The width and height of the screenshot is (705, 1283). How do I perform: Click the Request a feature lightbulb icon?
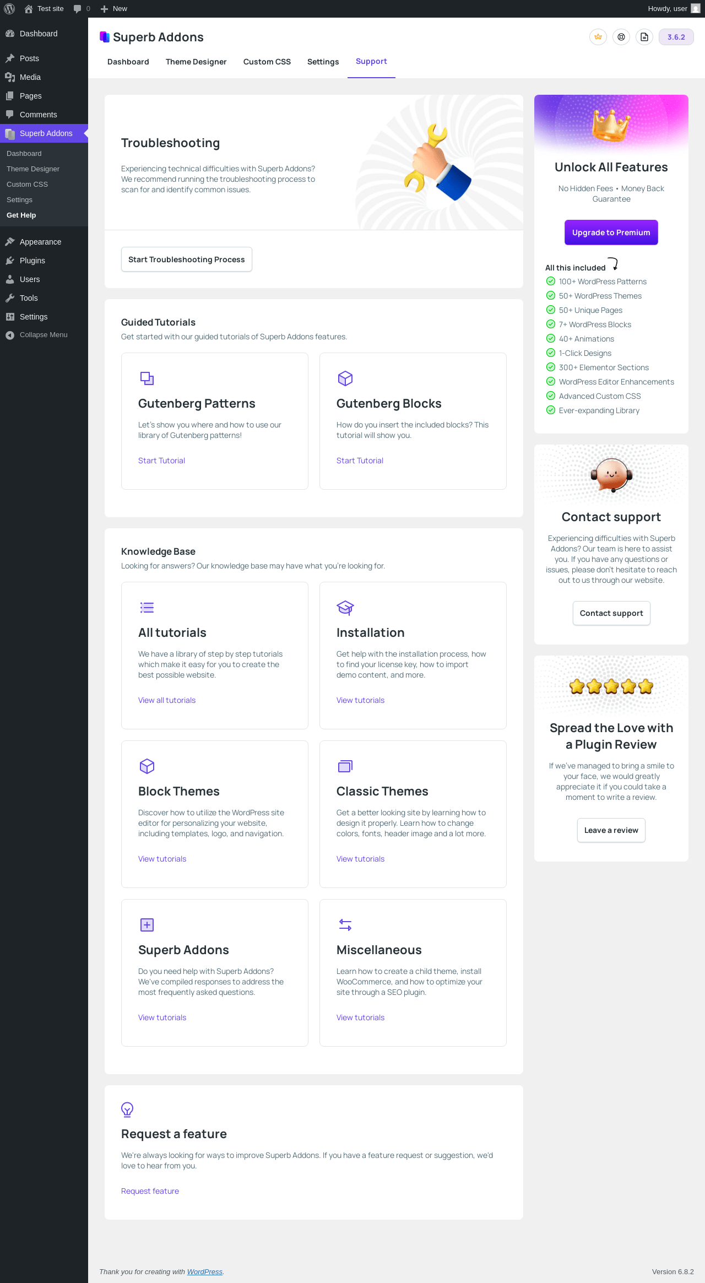coord(127,1109)
